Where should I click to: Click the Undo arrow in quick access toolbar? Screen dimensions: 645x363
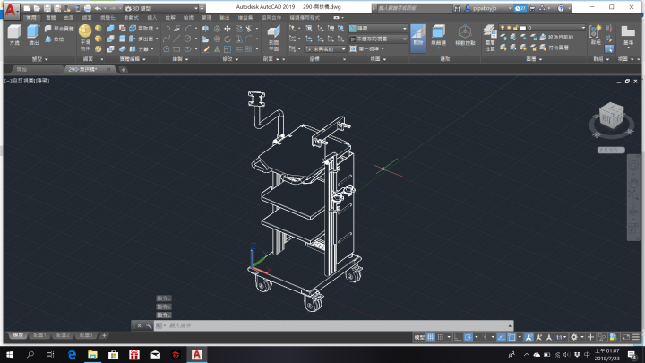tap(98, 8)
